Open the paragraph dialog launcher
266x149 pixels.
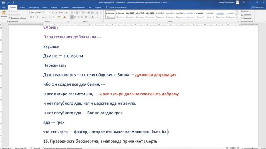(x=103, y=22)
